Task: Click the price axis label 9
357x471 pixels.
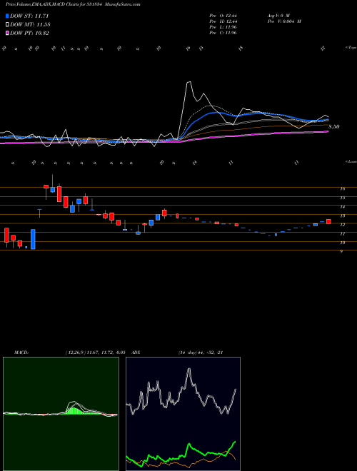Action: click(x=341, y=252)
